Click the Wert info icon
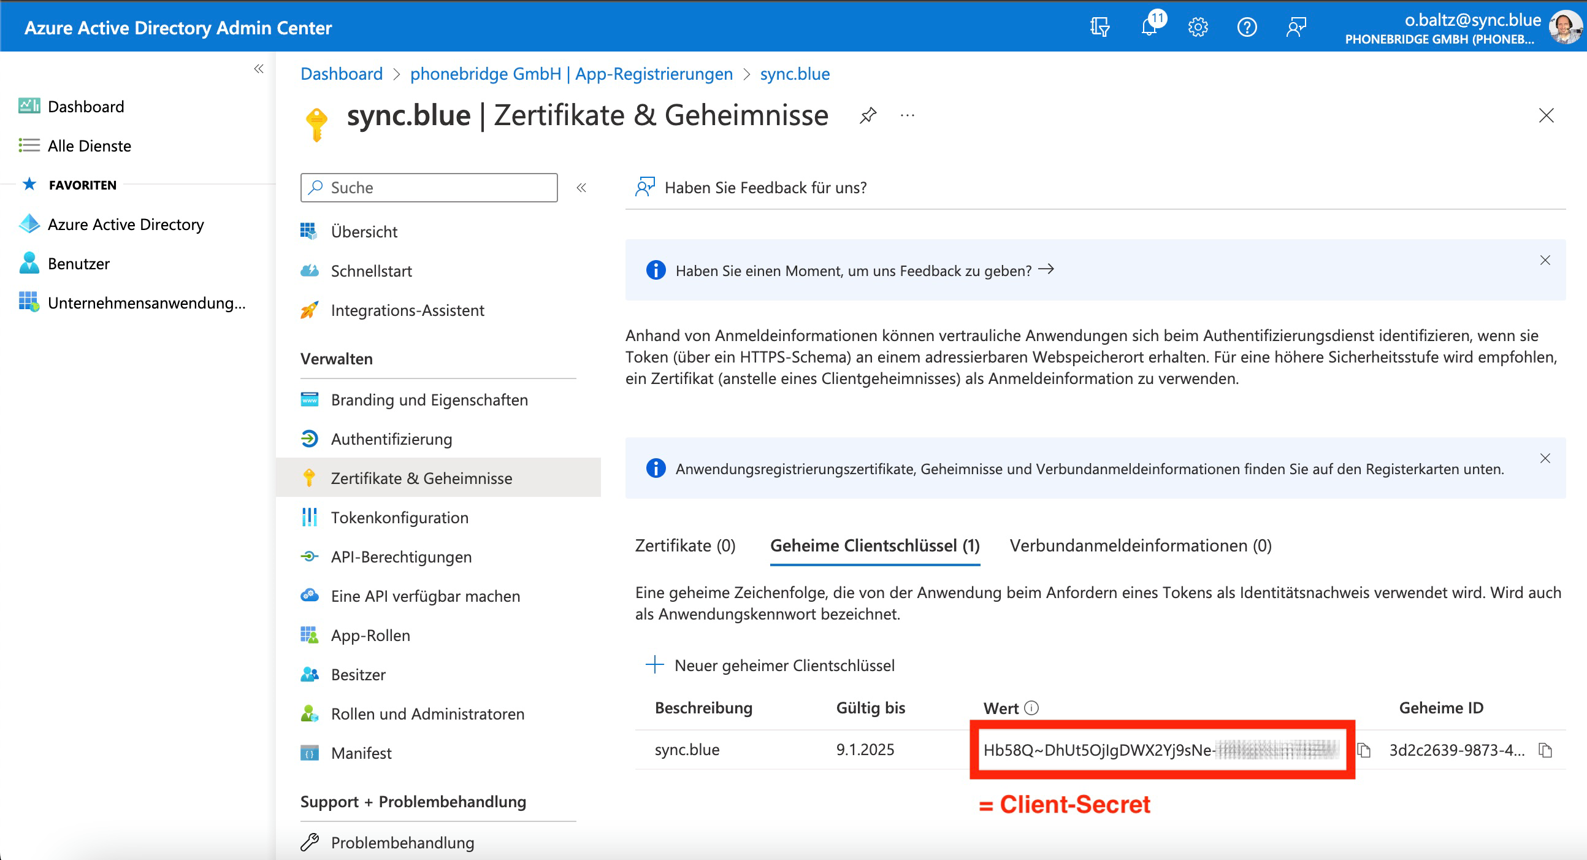 click(1031, 708)
